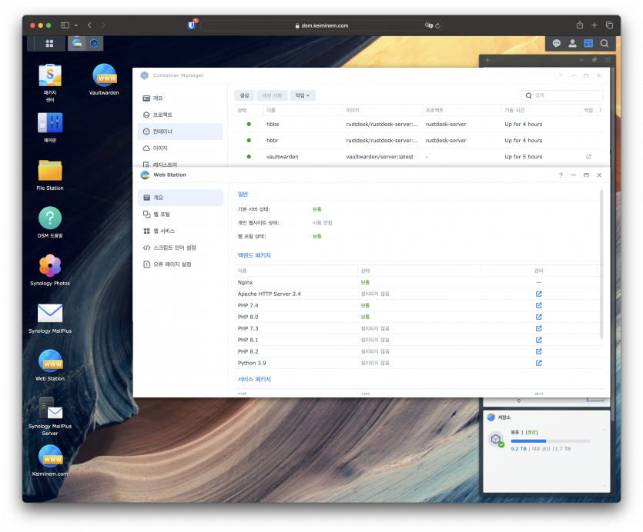
Task: Switch to 스크립트 언어 설정 section
Action: pyautogui.click(x=174, y=248)
